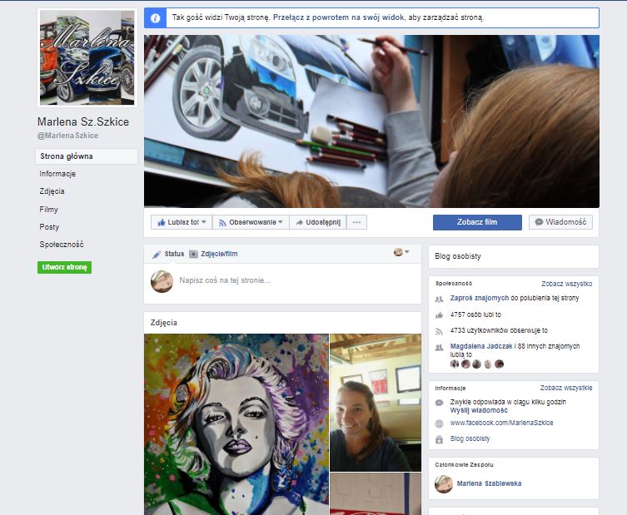The width and height of the screenshot is (627, 515).
Task: Open the selfie photo of the woman
Action: 376,403
